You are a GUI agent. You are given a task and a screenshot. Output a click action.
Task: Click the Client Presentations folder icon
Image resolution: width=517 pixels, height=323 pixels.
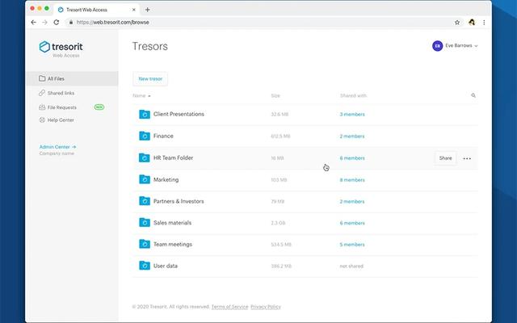pyautogui.click(x=144, y=115)
